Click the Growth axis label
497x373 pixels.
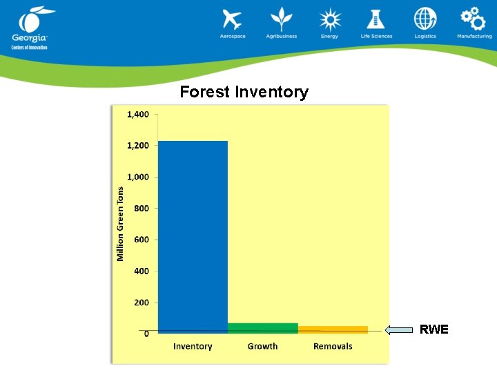[262, 346]
